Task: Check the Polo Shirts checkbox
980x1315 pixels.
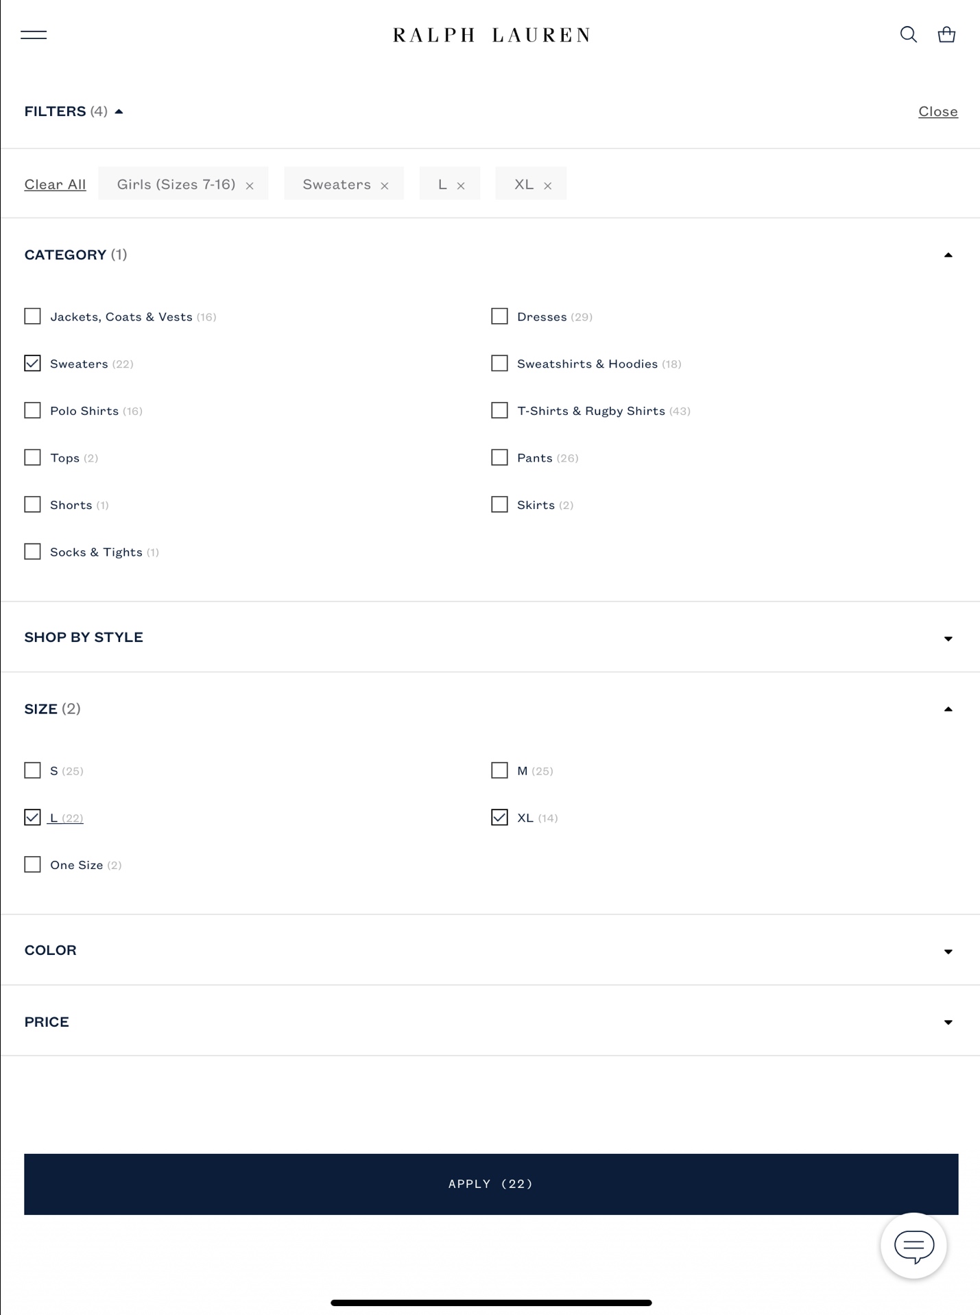Action: tap(32, 410)
